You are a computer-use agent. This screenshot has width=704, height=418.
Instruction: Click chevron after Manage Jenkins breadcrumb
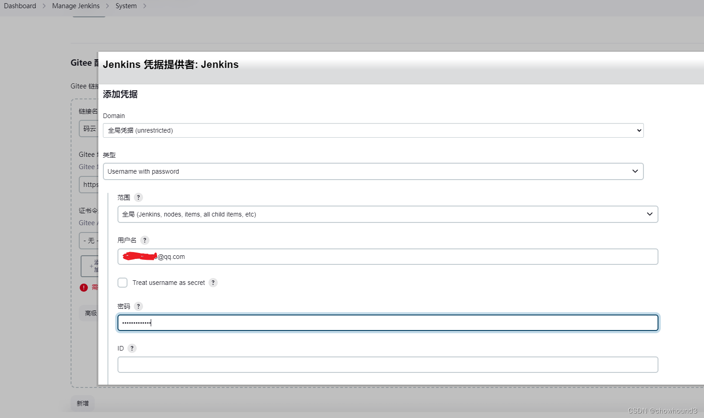(107, 6)
